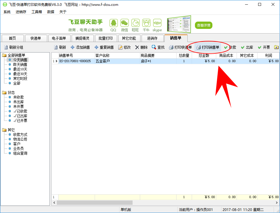Click the 刷新 refresh toolbar button

click(x=60, y=47)
